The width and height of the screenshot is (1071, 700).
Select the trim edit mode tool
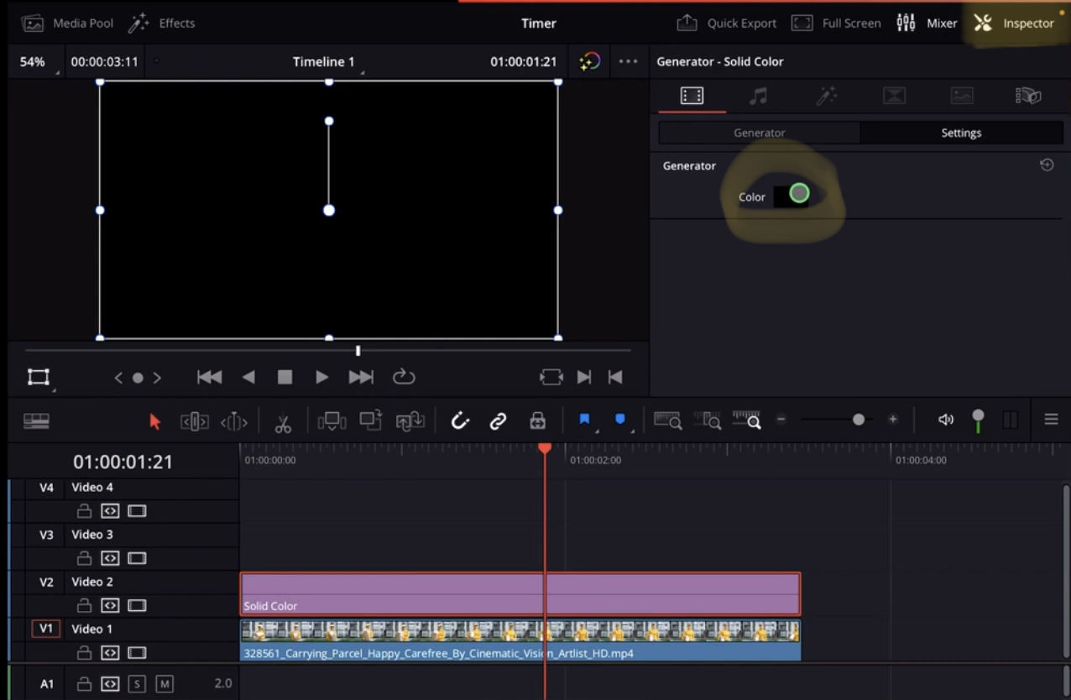point(195,421)
